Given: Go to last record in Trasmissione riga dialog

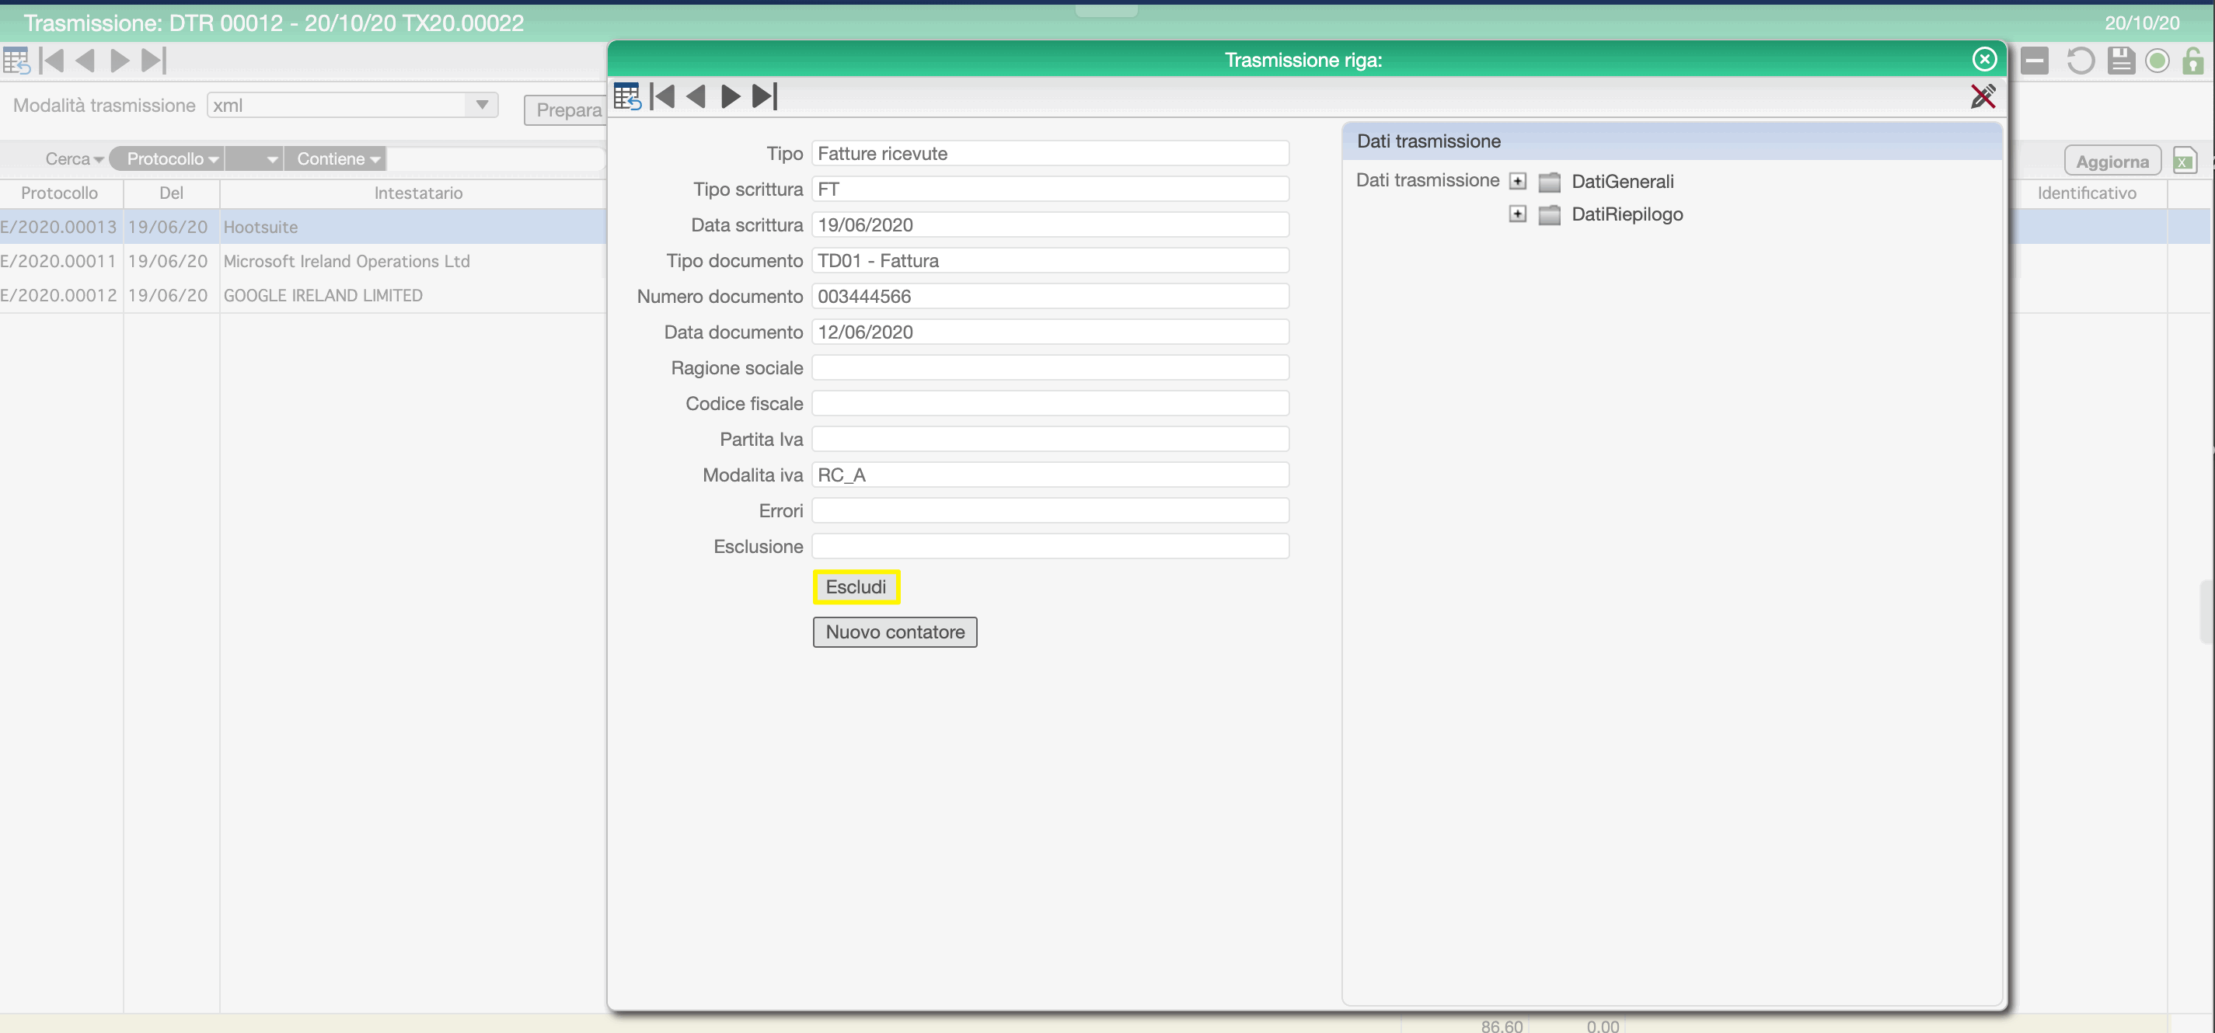Looking at the screenshot, I should click(765, 96).
